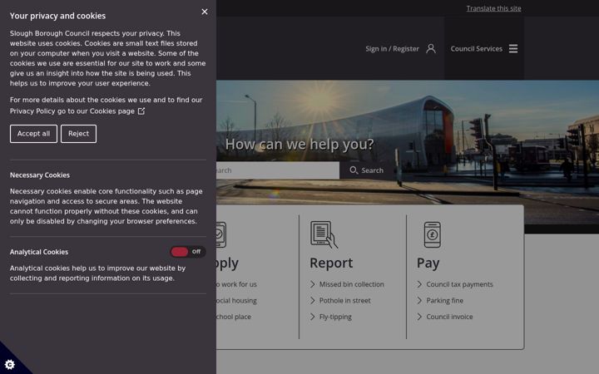This screenshot has height=374, width=599.
Task: Open cookie settings gear icon
Action: pos(10,365)
